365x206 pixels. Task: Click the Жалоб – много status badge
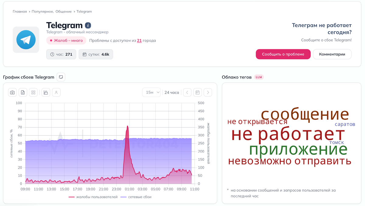[66, 40]
